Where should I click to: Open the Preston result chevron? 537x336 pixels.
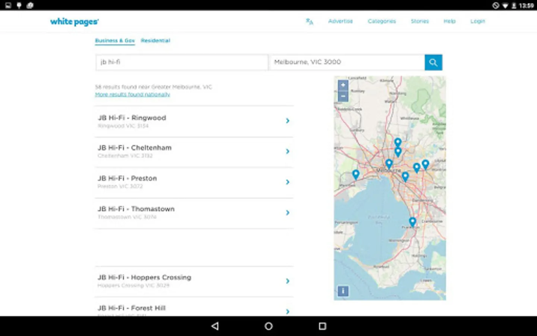pyautogui.click(x=288, y=182)
